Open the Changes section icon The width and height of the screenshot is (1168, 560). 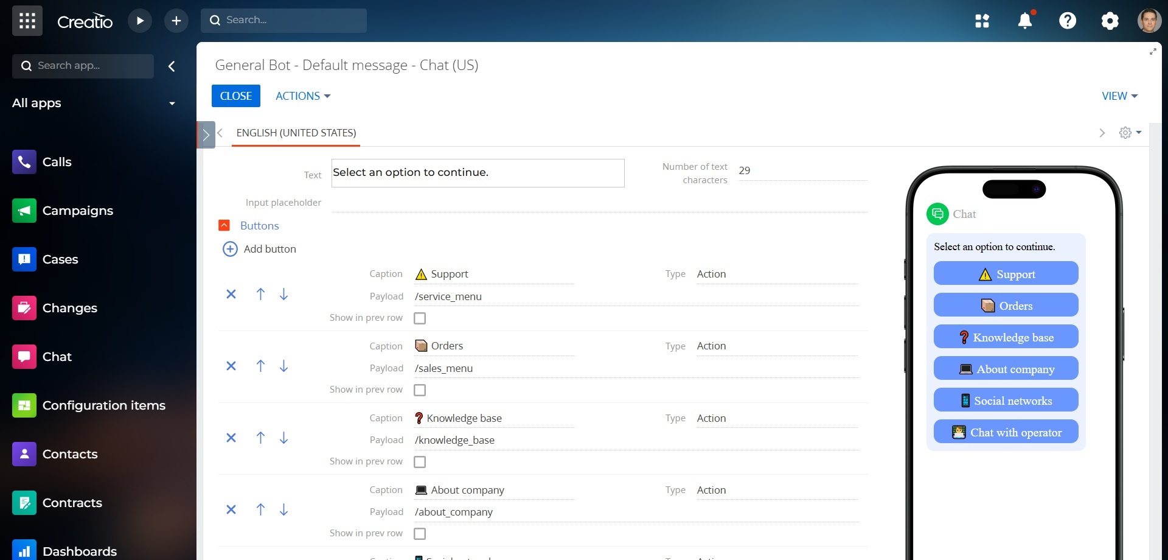click(24, 308)
